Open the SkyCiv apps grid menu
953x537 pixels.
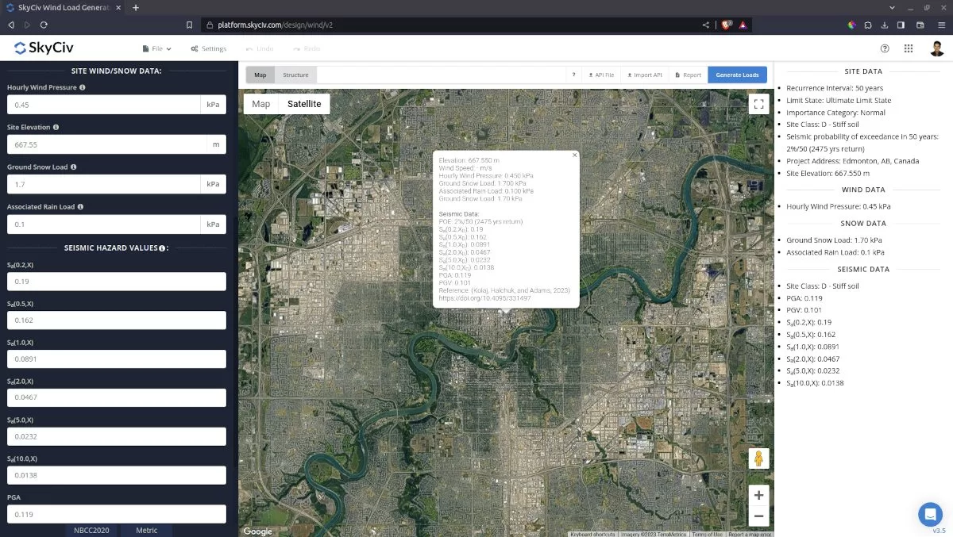(909, 48)
